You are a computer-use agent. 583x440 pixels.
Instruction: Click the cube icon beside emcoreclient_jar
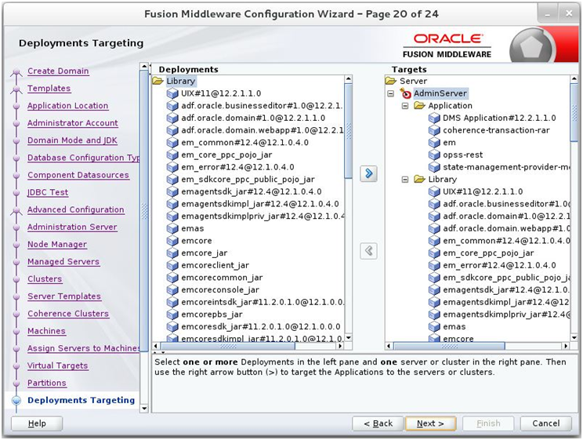pyautogui.click(x=172, y=265)
